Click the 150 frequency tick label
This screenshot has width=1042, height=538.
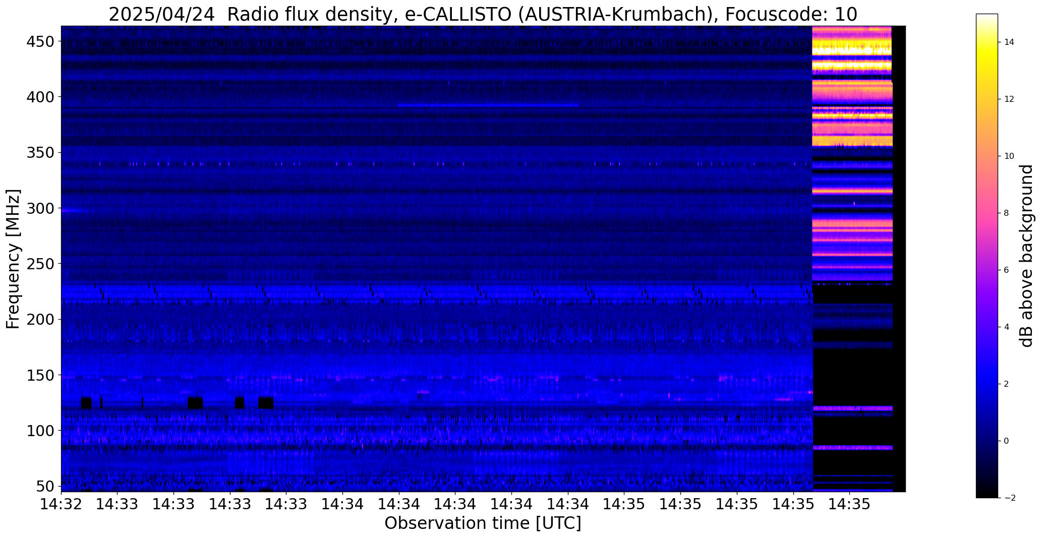tap(40, 376)
